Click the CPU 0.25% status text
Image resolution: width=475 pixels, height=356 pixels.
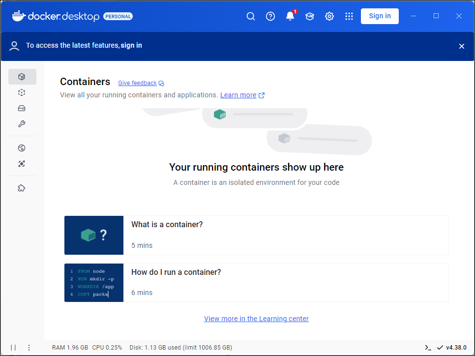pos(107,348)
